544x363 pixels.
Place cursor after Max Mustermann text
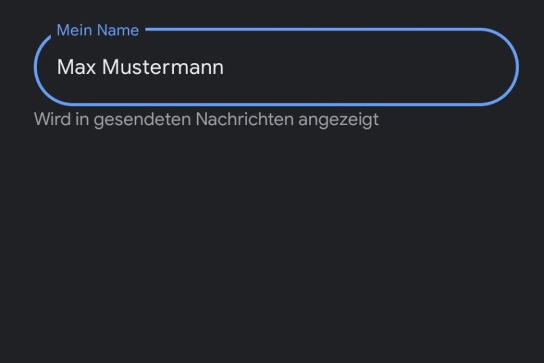click(x=225, y=67)
